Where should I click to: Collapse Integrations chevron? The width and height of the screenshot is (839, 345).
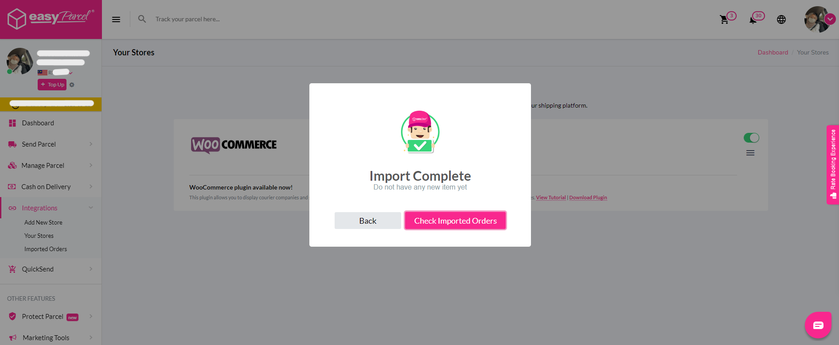click(91, 208)
